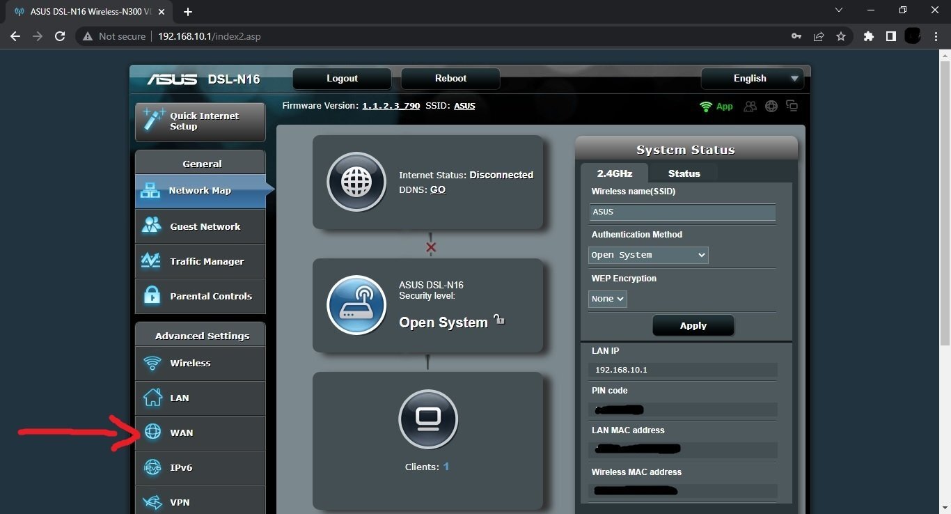Click the Guest Network people icon
Viewport: 951px width, 514px height.
coord(151,226)
